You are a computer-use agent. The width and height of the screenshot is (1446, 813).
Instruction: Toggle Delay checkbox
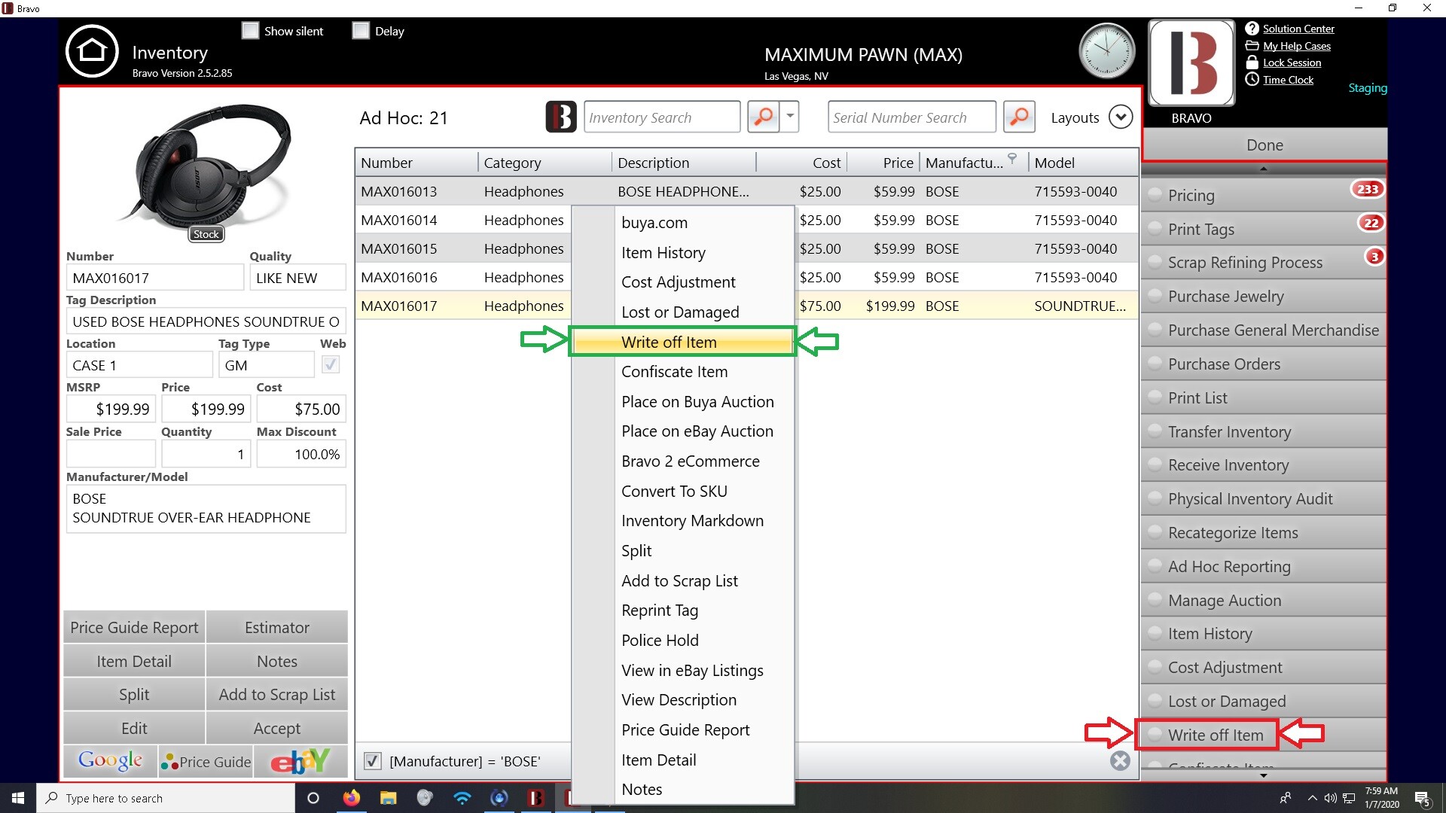pyautogui.click(x=361, y=31)
